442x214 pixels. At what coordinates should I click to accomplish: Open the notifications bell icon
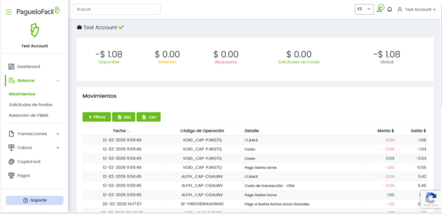click(389, 9)
